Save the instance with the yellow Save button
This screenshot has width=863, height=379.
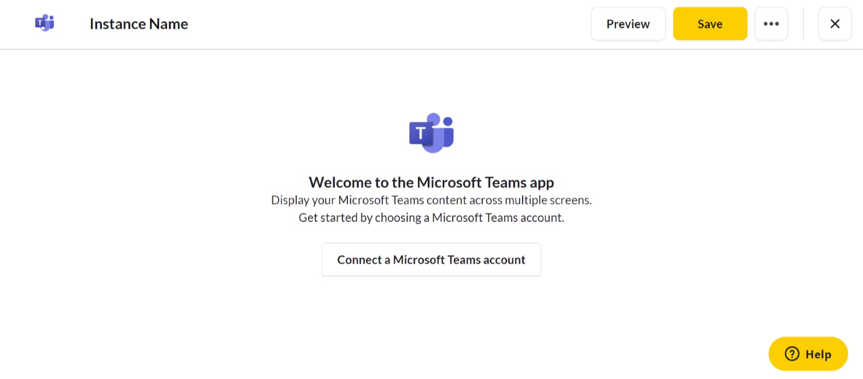tap(710, 24)
